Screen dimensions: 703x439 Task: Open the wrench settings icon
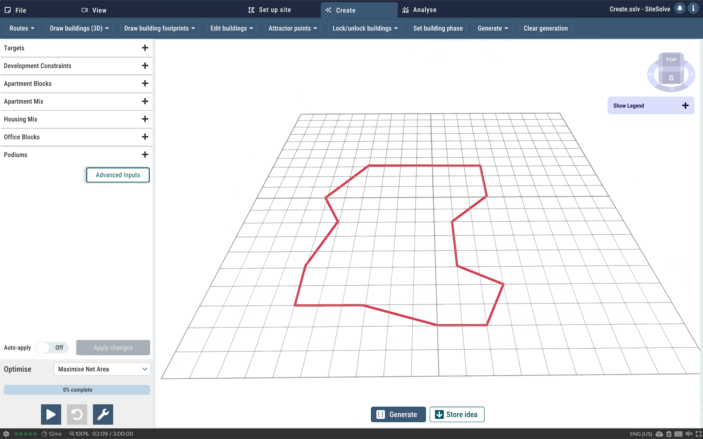[x=103, y=414]
